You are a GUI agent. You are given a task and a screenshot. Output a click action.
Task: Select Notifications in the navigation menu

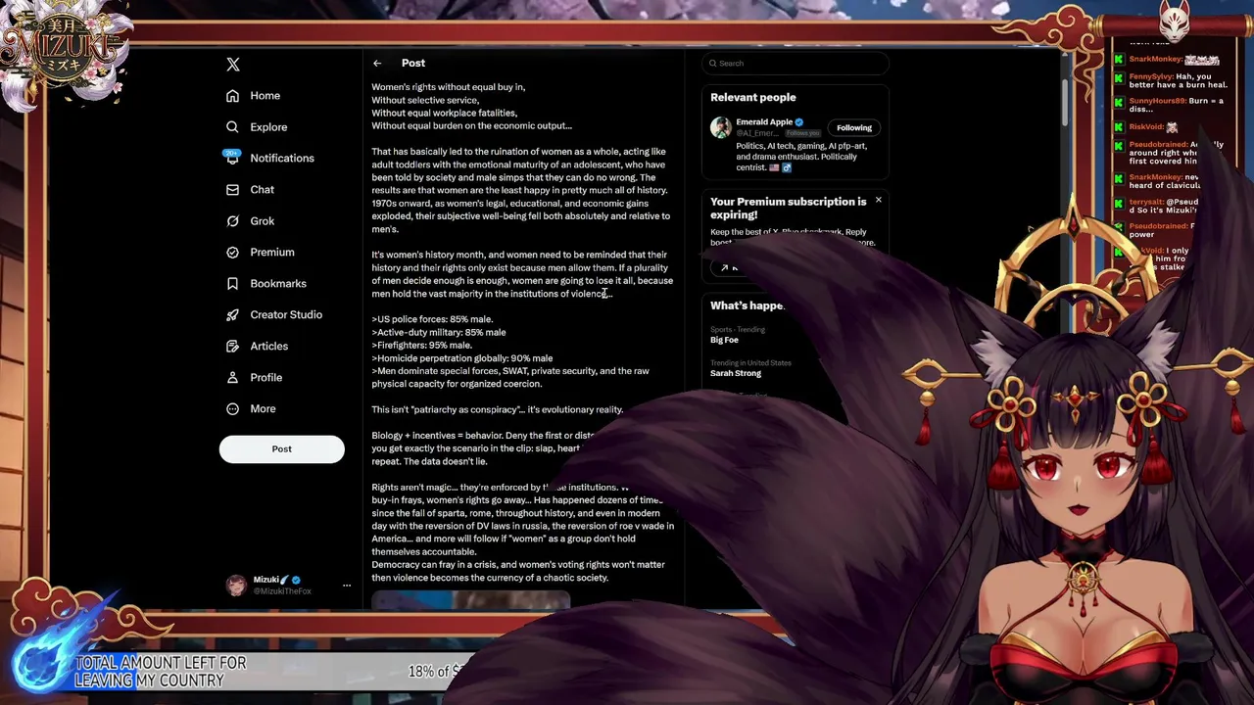(x=282, y=159)
